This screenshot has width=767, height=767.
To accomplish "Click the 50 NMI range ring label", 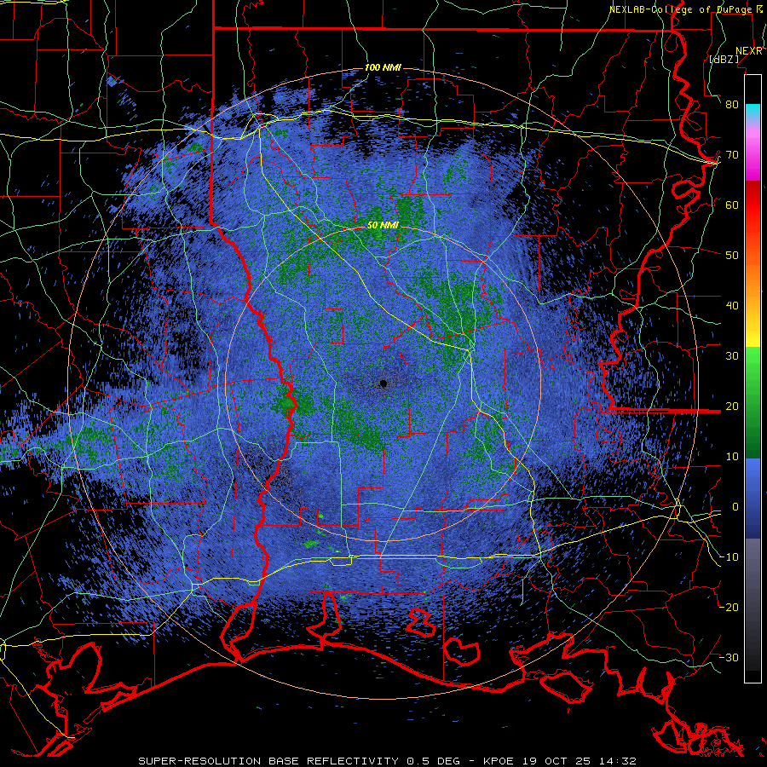I will (x=383, y=226).
